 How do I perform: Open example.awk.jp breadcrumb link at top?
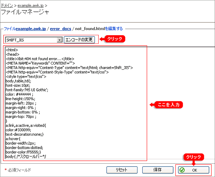pos(30,6)
